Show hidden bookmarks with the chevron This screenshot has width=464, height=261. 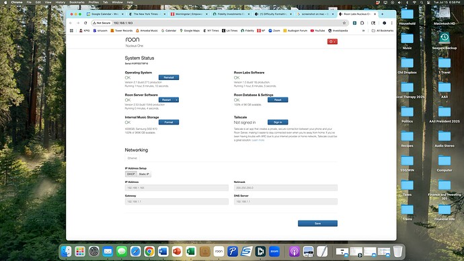coord(363,30)
